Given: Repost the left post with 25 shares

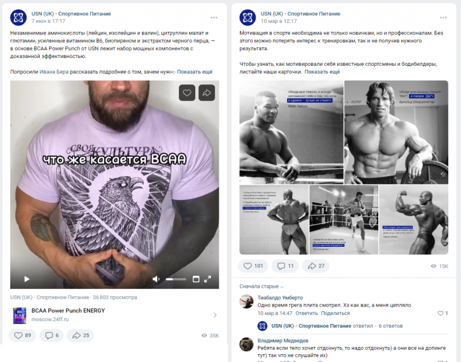Looking at the screenshot, I should click(x=81, y=335).
